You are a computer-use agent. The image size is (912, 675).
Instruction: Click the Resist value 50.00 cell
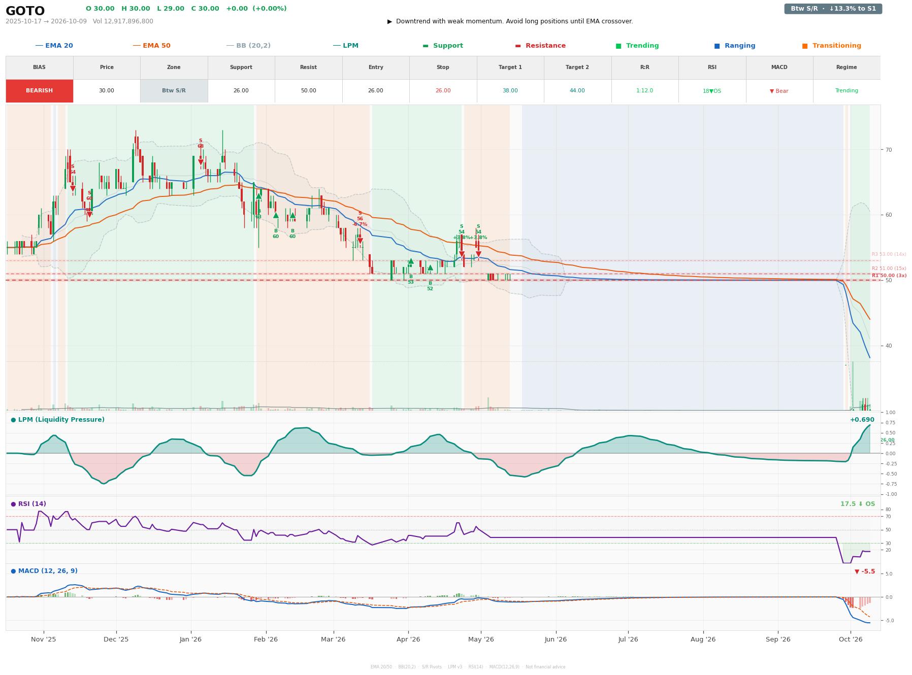(308, 91)
